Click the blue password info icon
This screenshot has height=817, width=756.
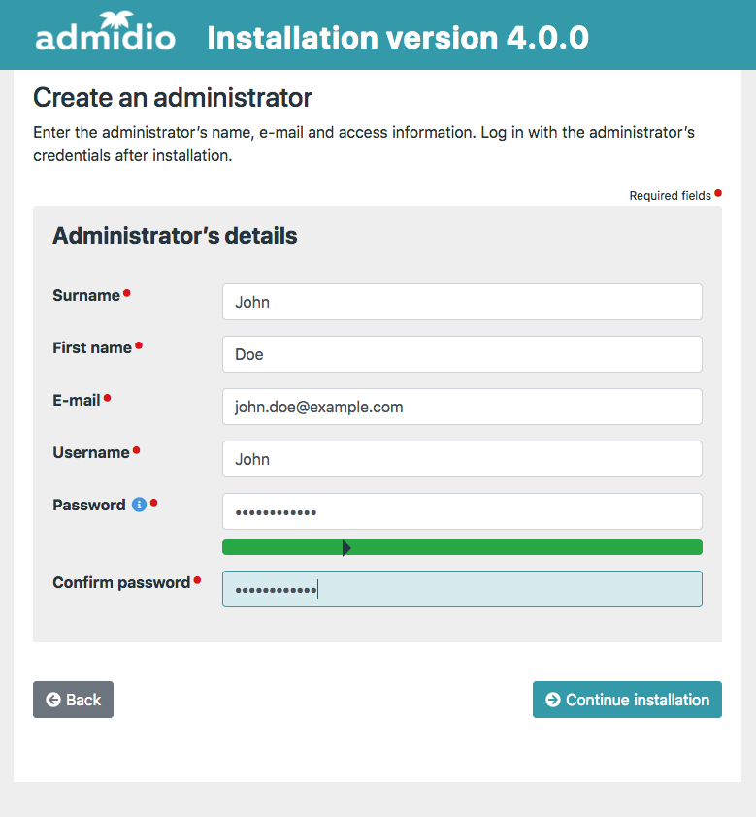click(x=139, y=505)
